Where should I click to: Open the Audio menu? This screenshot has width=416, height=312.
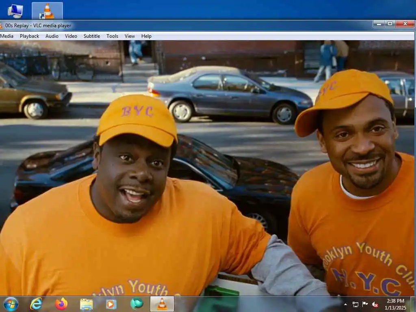click(x=52, y=36)
